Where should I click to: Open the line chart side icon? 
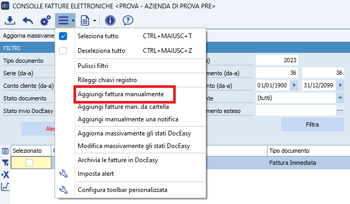coord(5,187)
